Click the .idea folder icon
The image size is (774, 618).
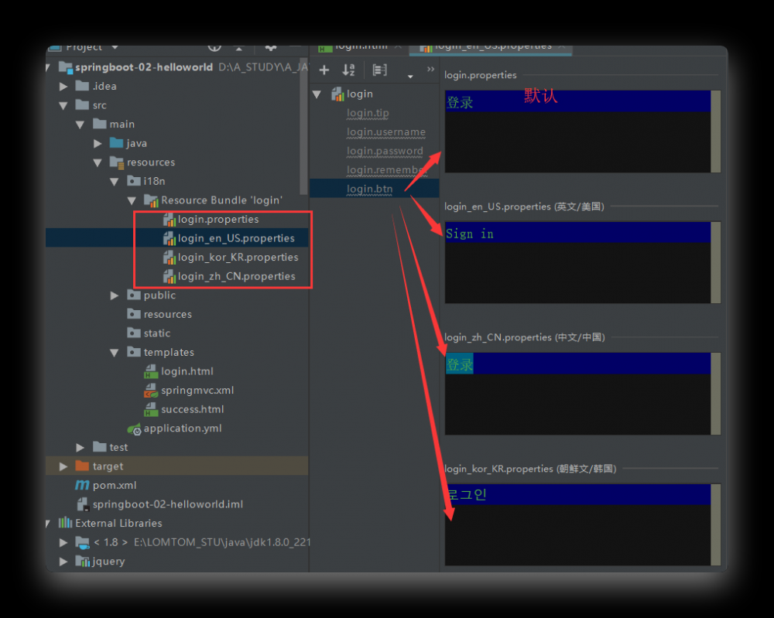click(x=82, y=86)
